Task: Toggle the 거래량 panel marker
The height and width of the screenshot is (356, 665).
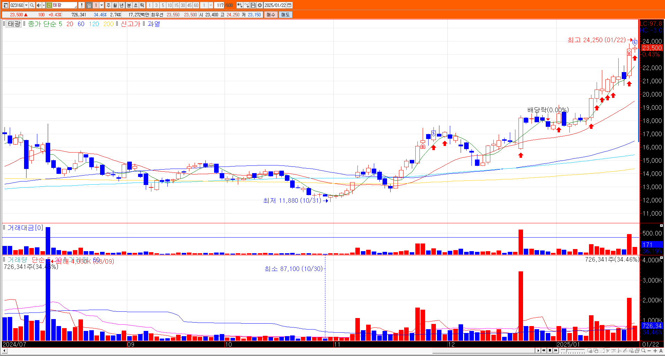Action: click(x=4, y=260)
